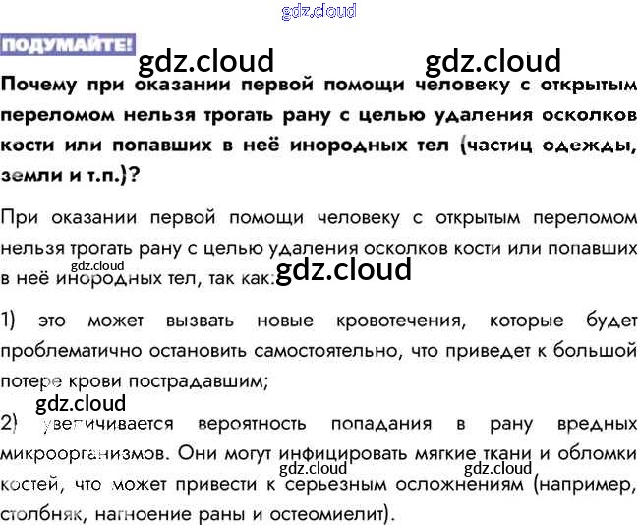Click the ПОДУМАЙТЕ! heading badge
638x525 pixels.
click(67, 45)
